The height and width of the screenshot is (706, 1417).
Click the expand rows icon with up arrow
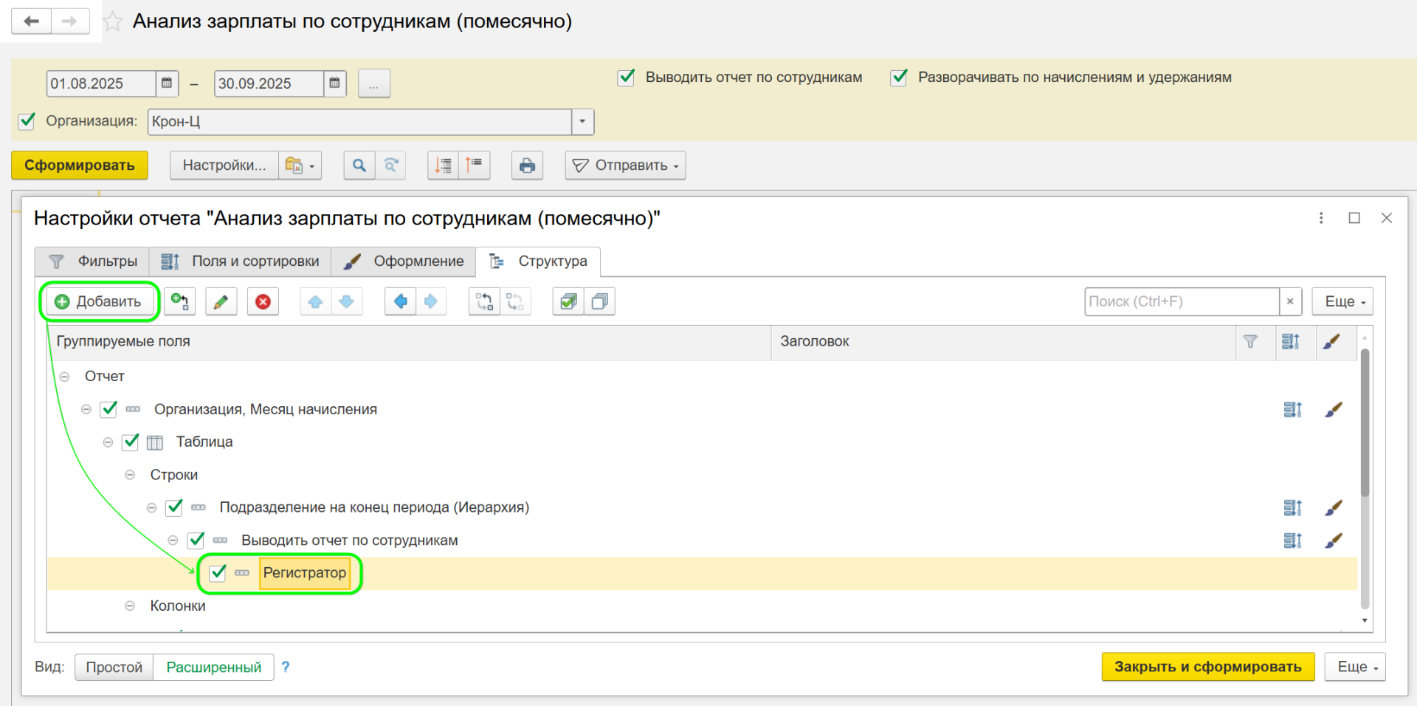(x=475, y=165)
